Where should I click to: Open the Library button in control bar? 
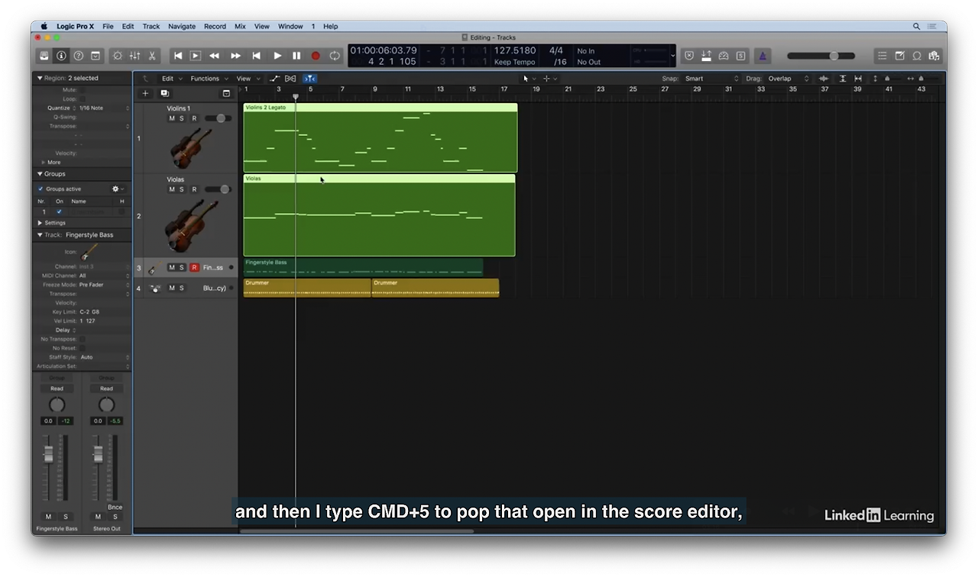(x=44, y=56)
